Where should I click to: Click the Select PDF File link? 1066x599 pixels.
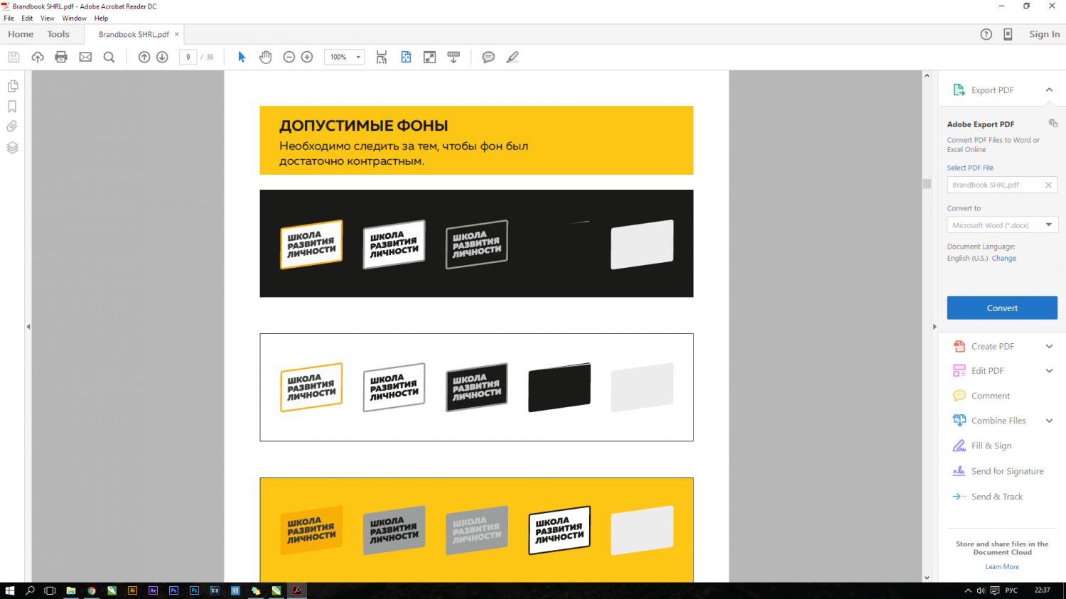point(970,168)
